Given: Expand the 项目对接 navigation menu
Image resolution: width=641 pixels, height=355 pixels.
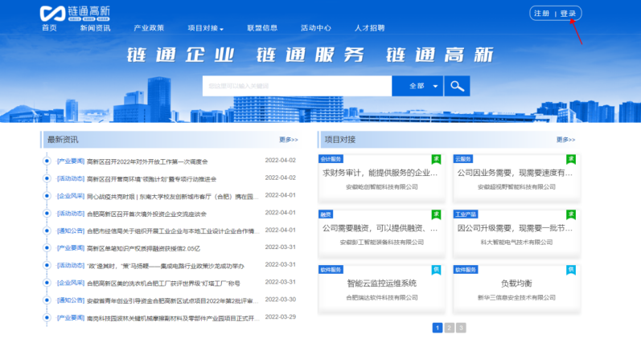Looking at the screenshot, I should (205, 28).
